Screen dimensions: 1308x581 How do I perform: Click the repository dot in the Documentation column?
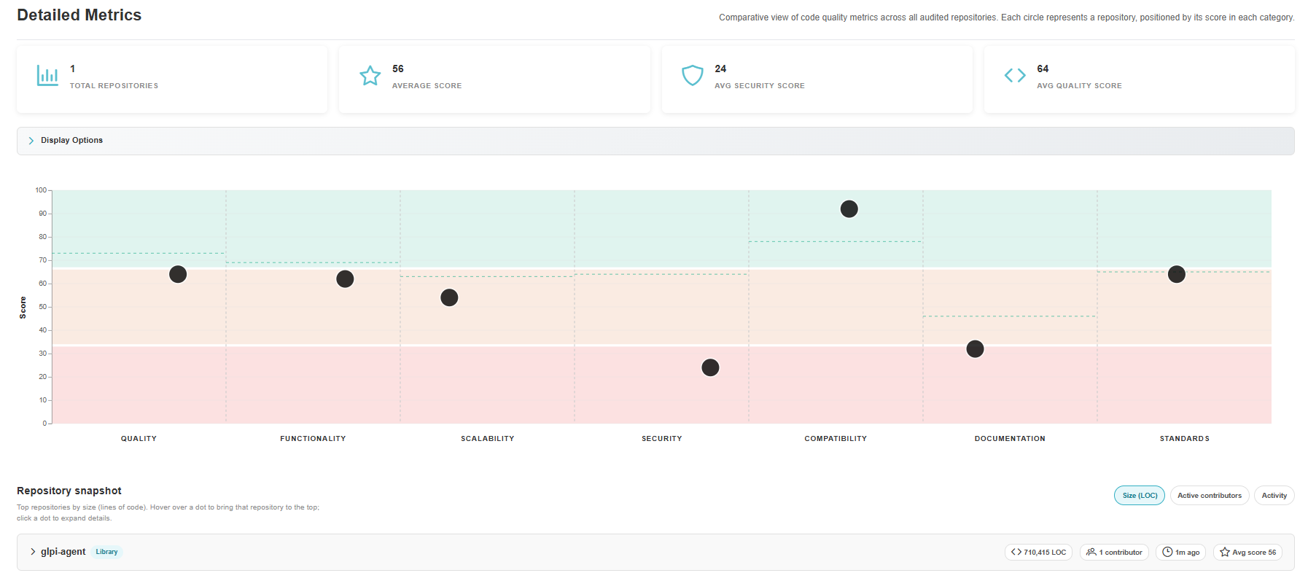coord(975,349)
